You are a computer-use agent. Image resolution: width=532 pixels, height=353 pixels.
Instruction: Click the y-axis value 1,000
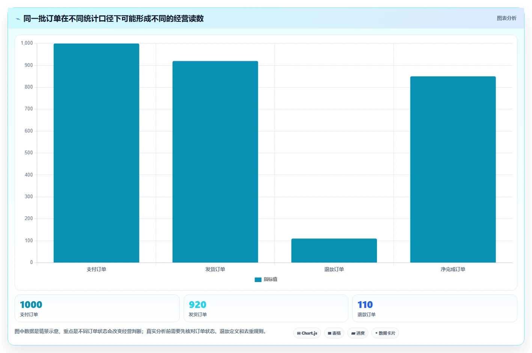point(27,43)
